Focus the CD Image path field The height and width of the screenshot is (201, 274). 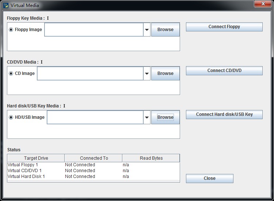[90, 73]
